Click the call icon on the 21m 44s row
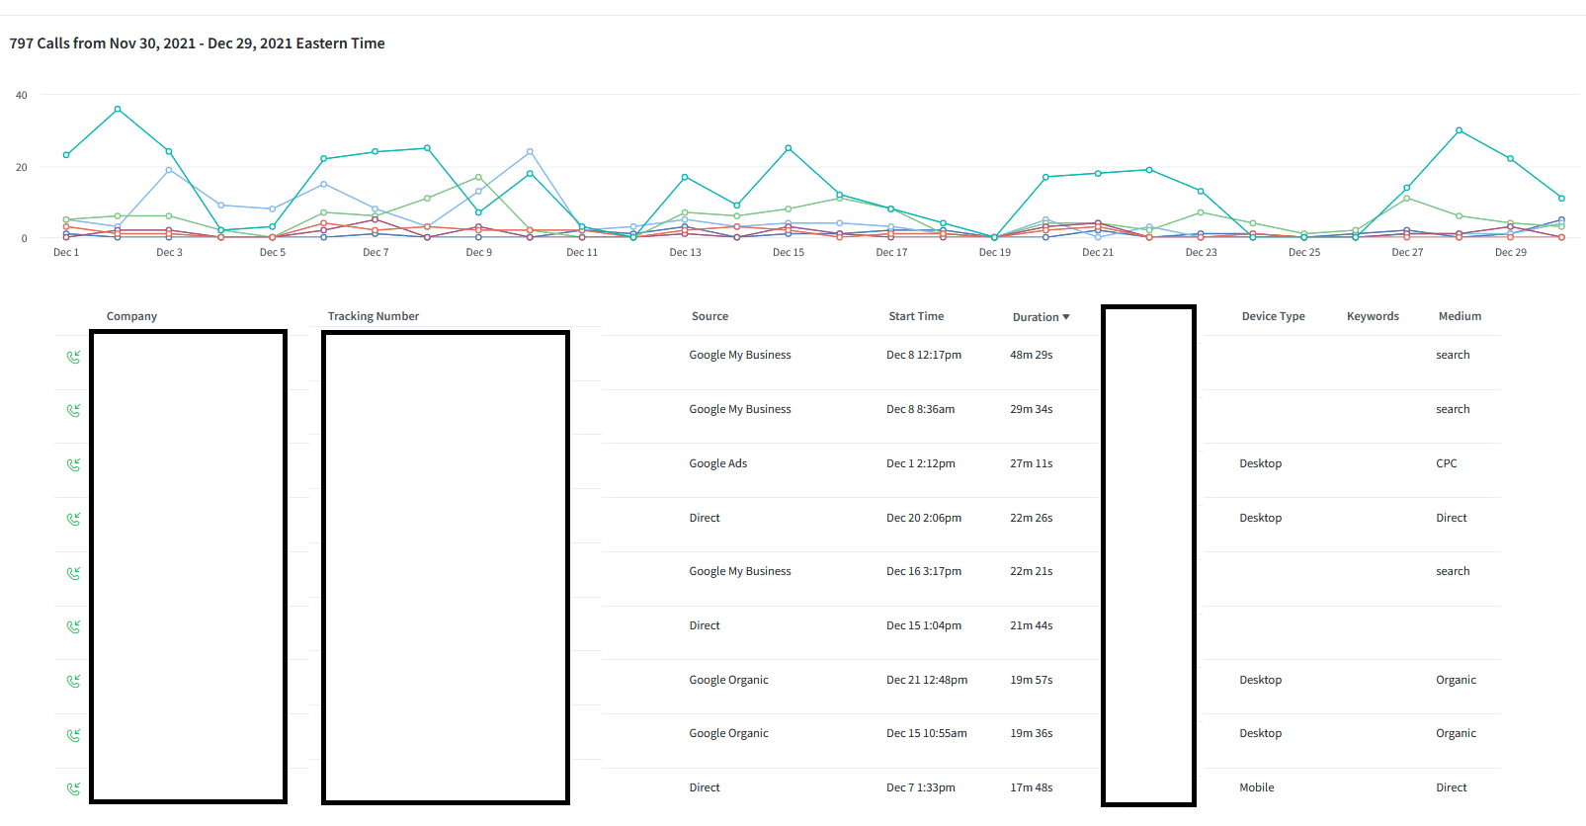 click(73, 626)
